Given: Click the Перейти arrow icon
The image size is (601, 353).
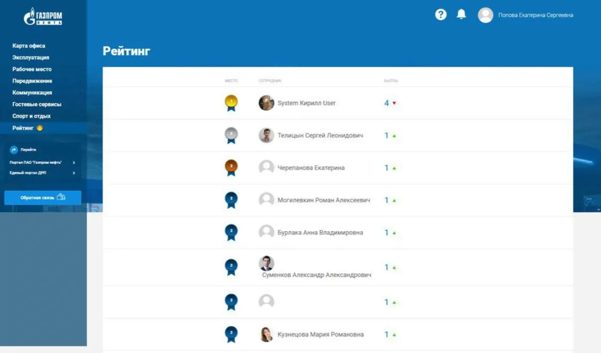Looking at the screenshot, I should coord(14,150).
